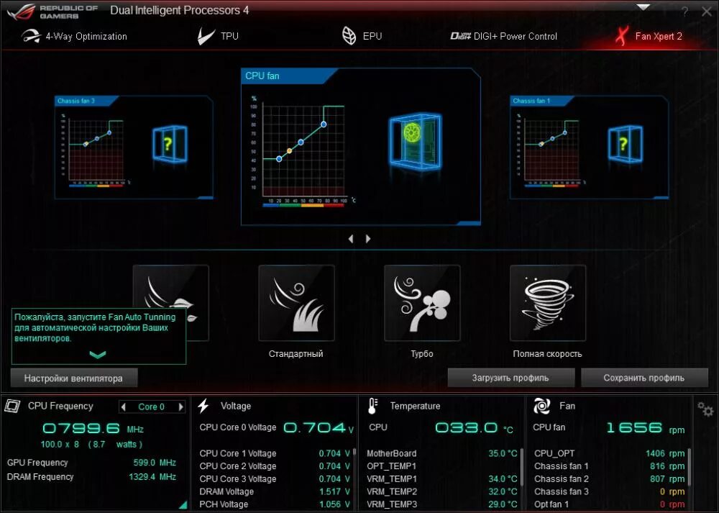Click the Temperature thermometer icon

click(x=372, y=406)
